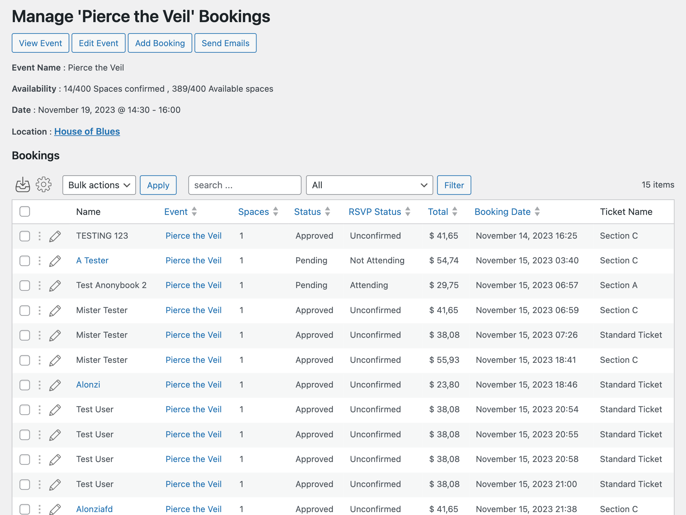
Task: Sort table by the Total column header
Action: pyautogui.click(x=438, y=212)
